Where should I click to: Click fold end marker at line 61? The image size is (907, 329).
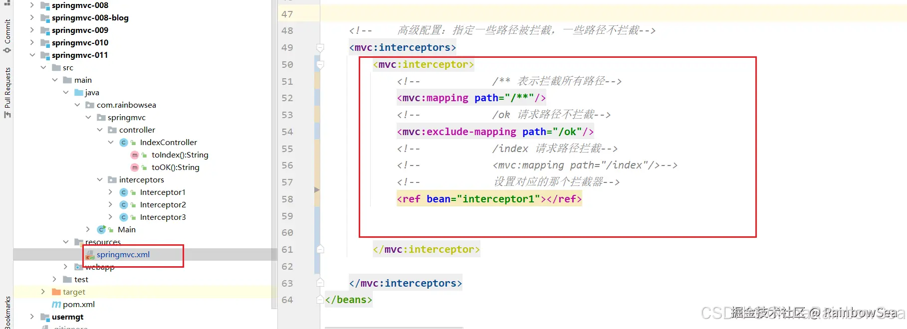pos(320,249)
